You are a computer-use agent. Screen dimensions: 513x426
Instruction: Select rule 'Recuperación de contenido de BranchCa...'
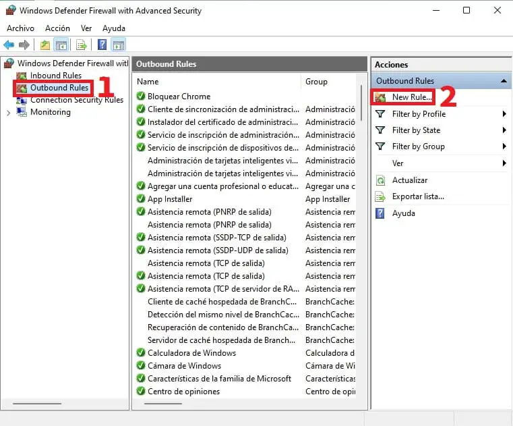[223, 327]
